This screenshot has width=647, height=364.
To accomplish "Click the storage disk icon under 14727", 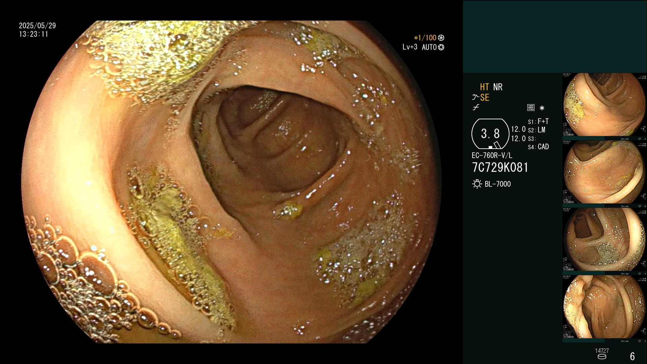I will [x=602, y=357].
